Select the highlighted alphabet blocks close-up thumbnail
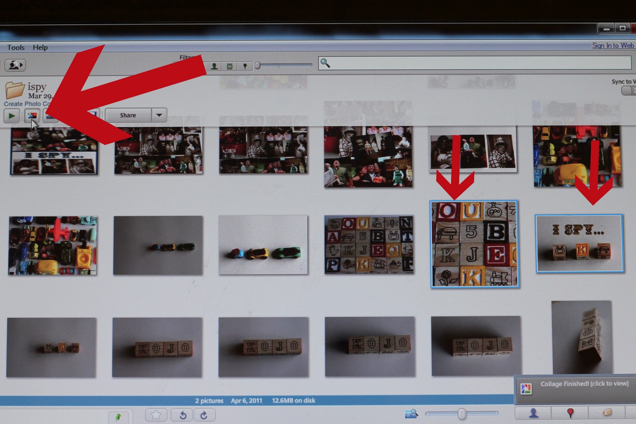Image resolution: width=636 pixels, height=424 pixels. pos(475,244)
